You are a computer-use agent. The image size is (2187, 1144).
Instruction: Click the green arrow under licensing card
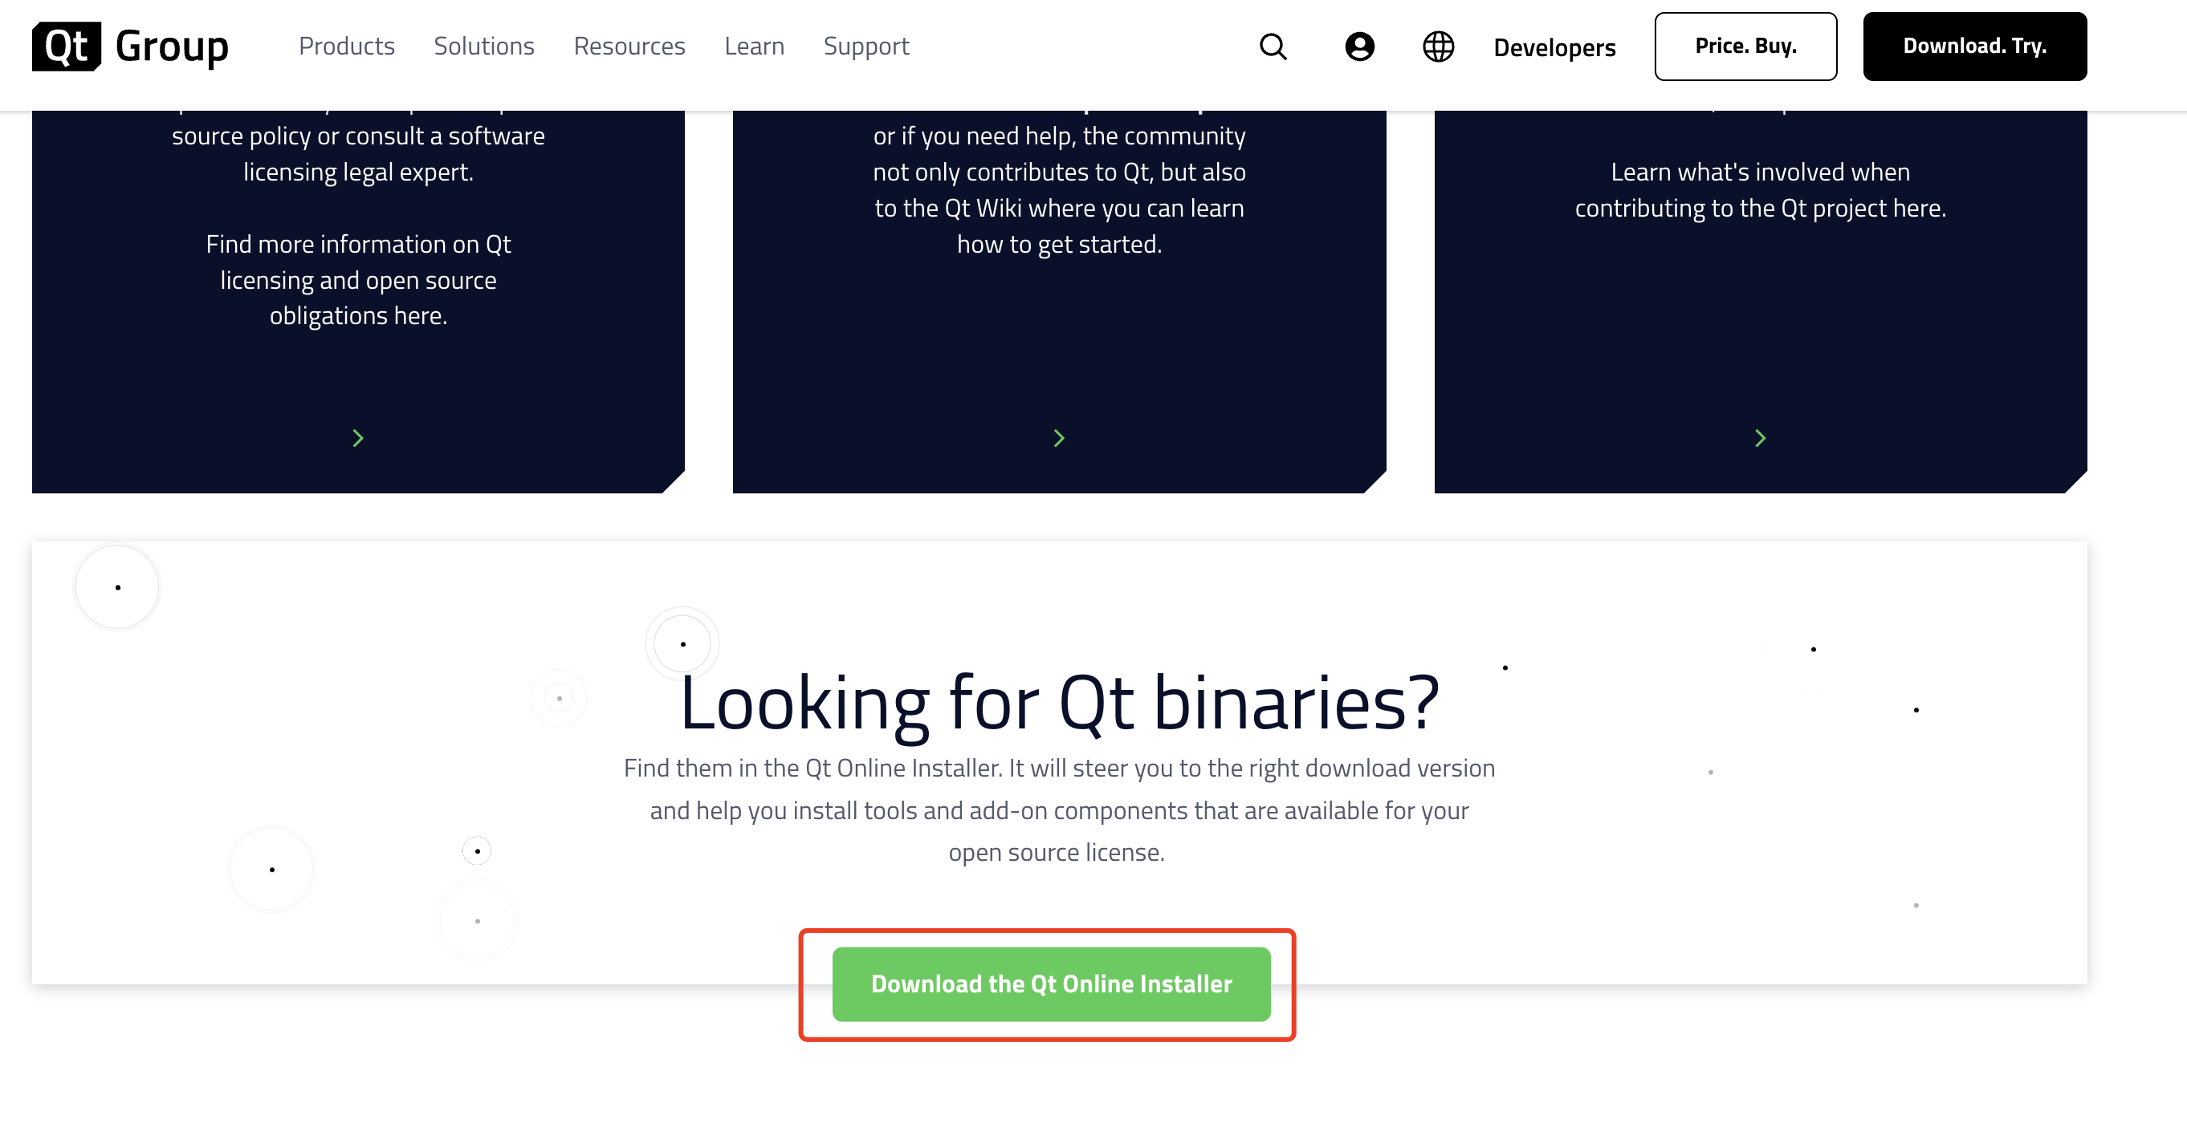pos(358,437)
